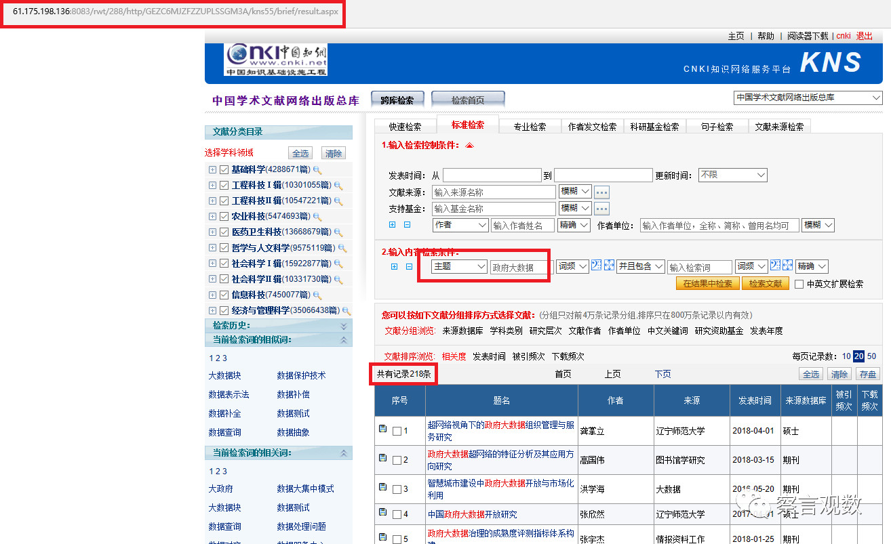
Task: Click the 检索文献 search button
Action: 766,284
